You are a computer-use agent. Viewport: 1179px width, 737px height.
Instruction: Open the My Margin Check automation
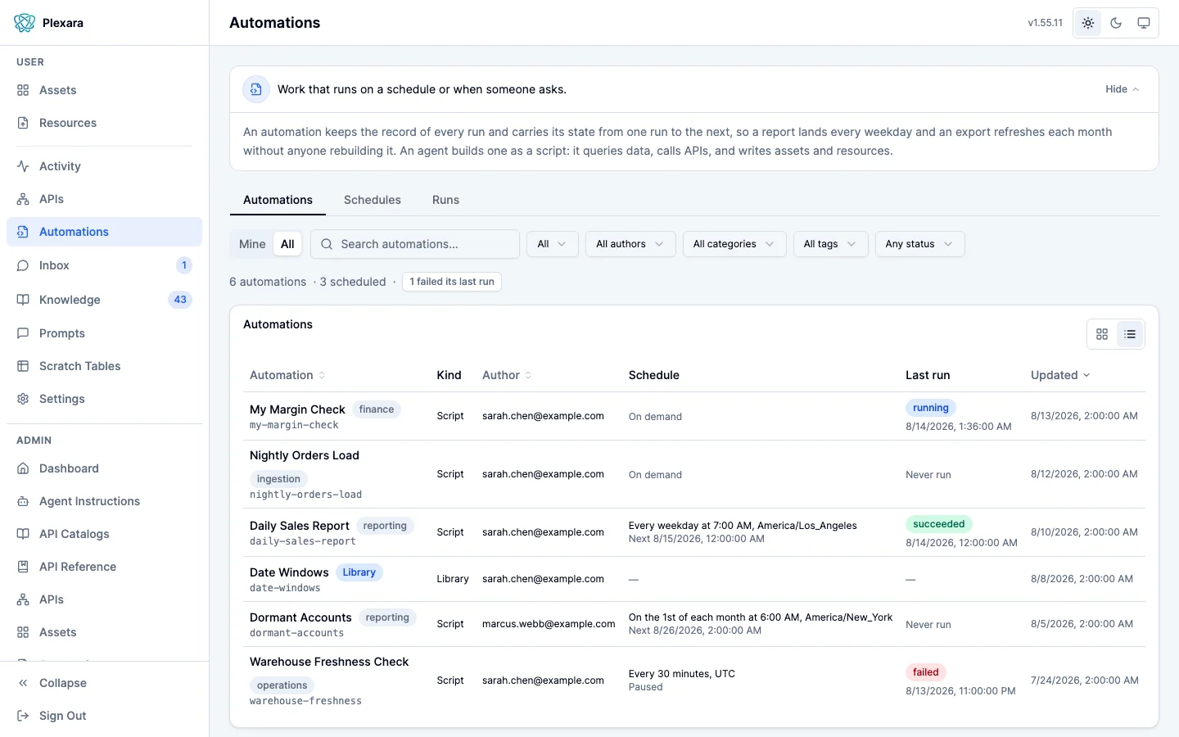[297, 409]
